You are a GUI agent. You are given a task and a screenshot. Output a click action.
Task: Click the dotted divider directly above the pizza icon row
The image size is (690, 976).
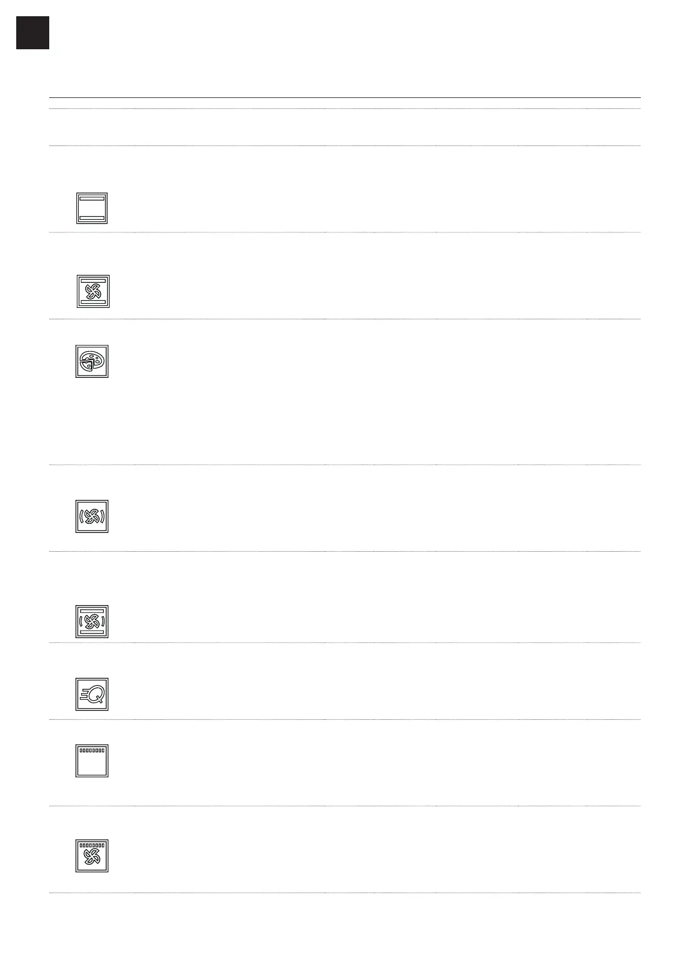point(345,319)
